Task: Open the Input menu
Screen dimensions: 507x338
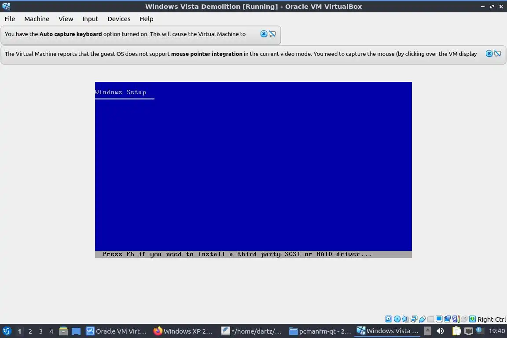Action: pos(90,19)
